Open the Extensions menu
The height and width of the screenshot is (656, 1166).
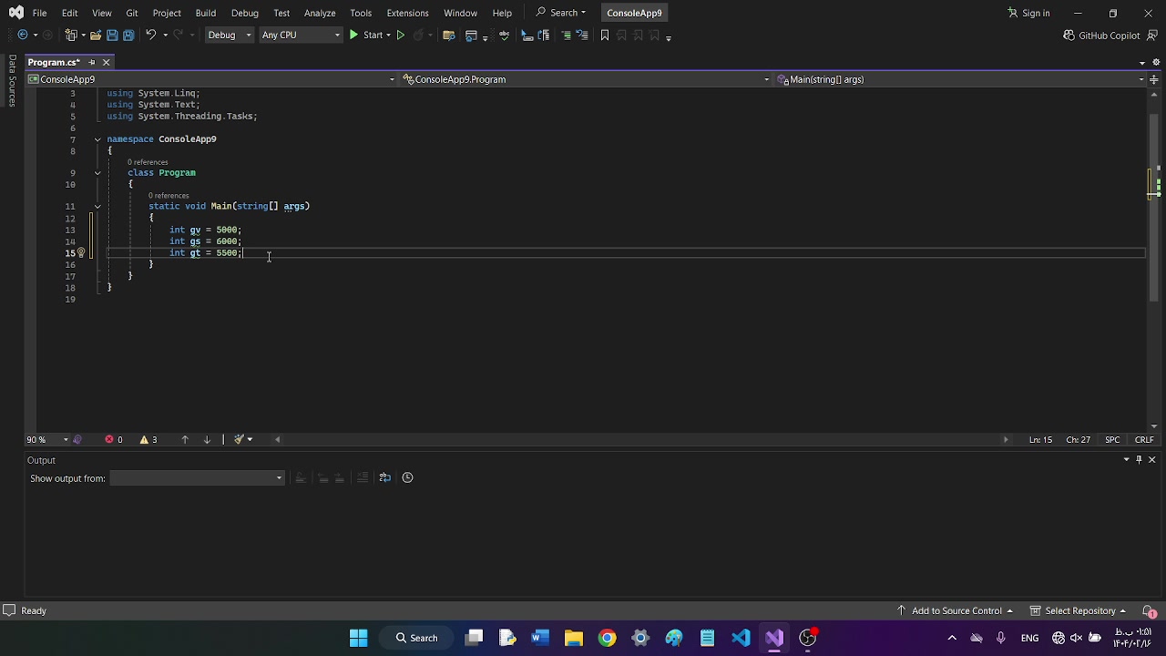[407, 13]
